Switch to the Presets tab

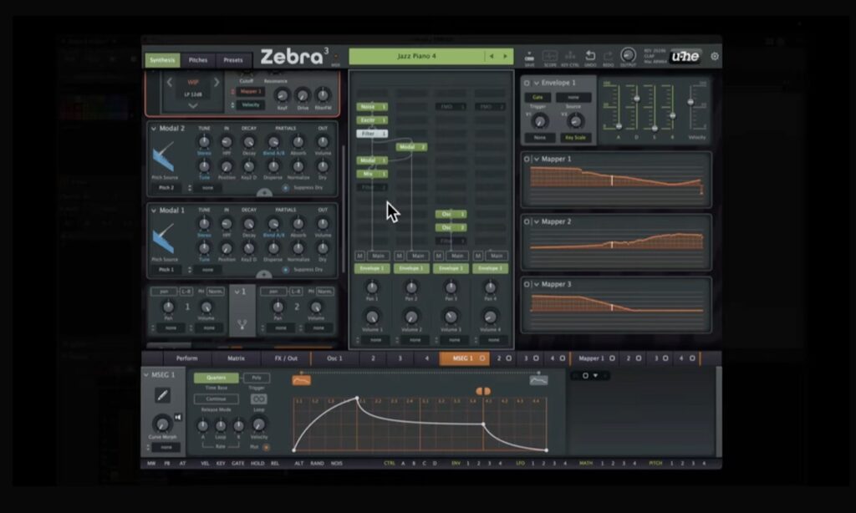232,60
